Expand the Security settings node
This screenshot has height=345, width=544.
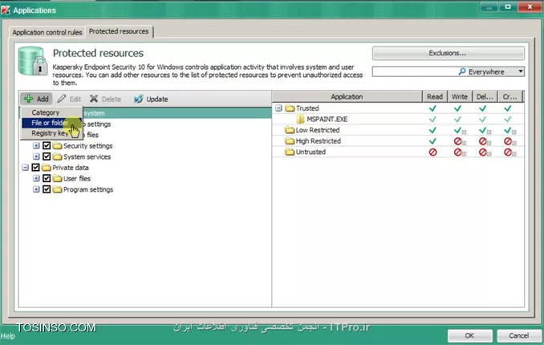[x=36, y=146]
